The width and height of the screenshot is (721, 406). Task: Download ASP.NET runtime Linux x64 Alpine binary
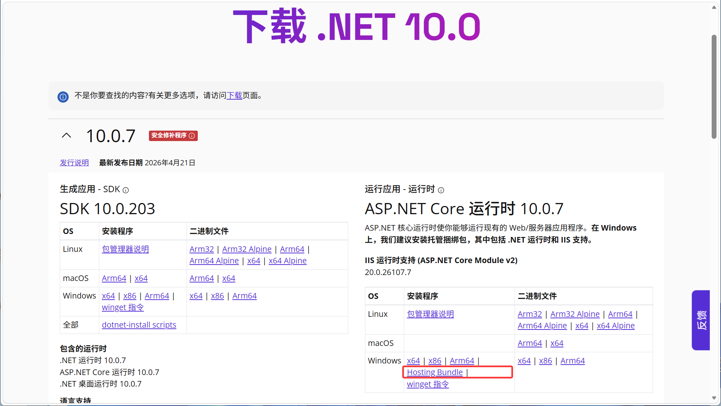click(x=616, y=325)
